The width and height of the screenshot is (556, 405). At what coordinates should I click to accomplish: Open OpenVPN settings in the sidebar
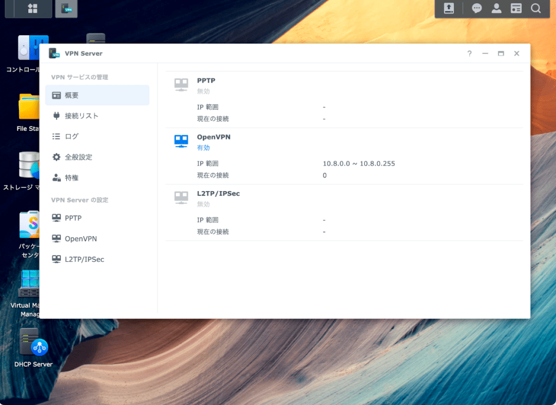97,238
